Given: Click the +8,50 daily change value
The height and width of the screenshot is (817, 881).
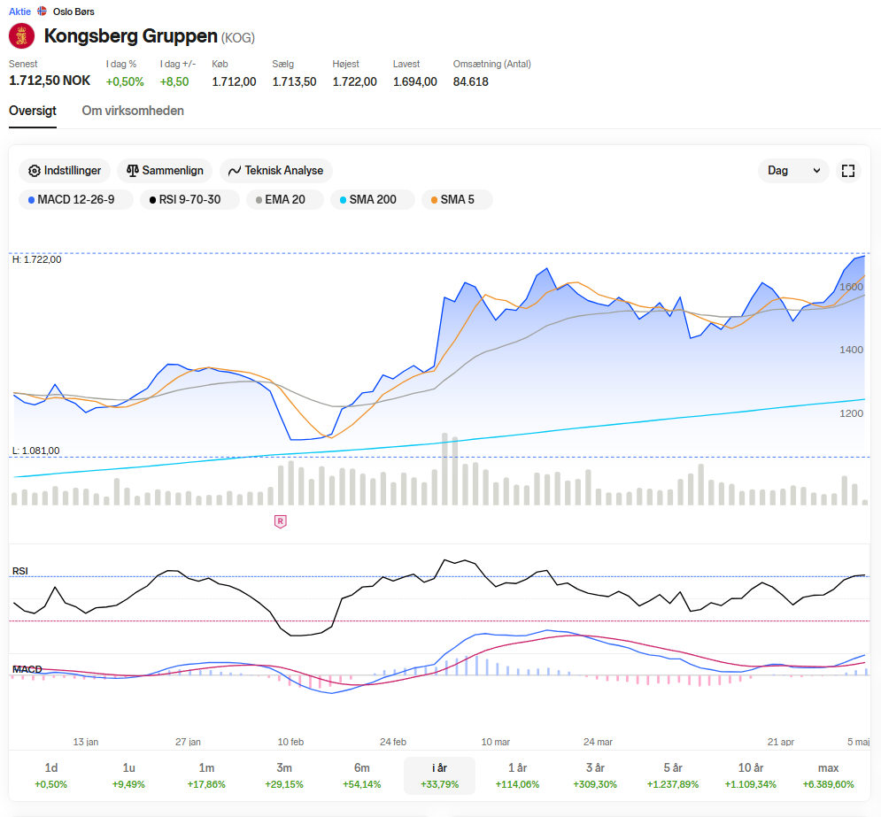Looking at the screenshot, I should [x=174, y=82].
